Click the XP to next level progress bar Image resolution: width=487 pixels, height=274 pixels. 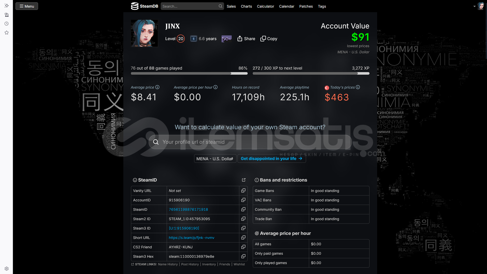[311, 73]
